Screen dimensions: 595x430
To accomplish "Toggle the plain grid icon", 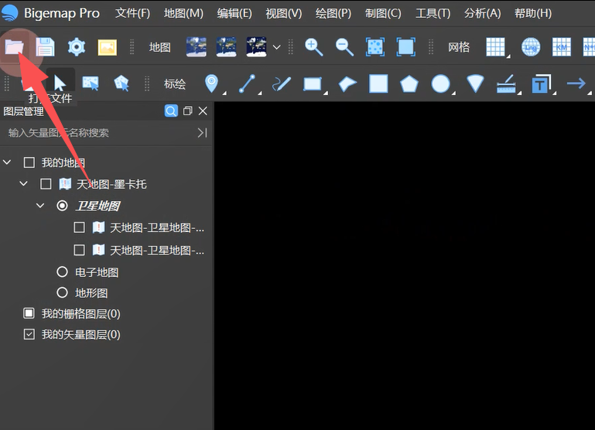I will coord(496,47).
